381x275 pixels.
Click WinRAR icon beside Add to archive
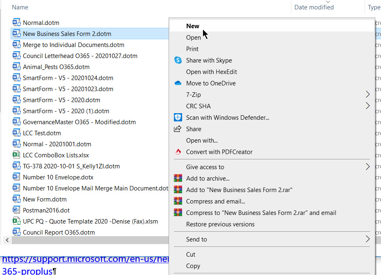point(178,178)
